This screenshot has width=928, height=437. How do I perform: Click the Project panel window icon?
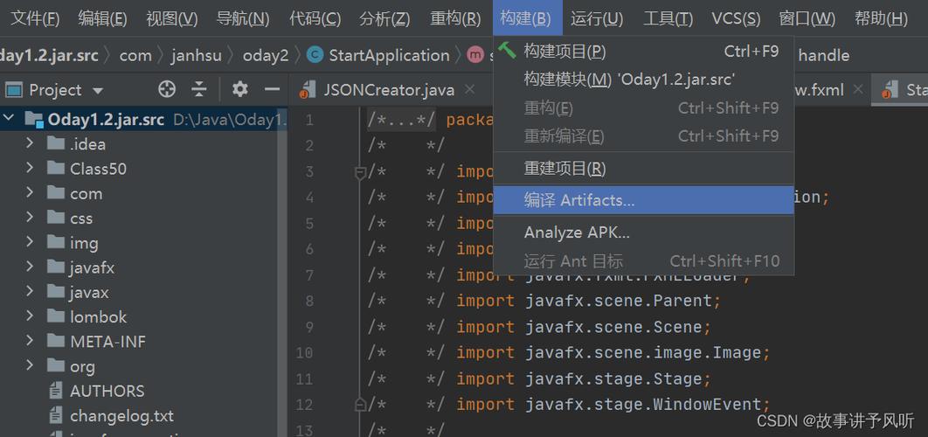(x=14, y=90)
